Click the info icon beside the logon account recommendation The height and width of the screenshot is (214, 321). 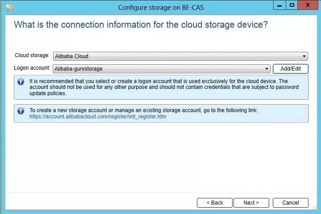point(21,82)
